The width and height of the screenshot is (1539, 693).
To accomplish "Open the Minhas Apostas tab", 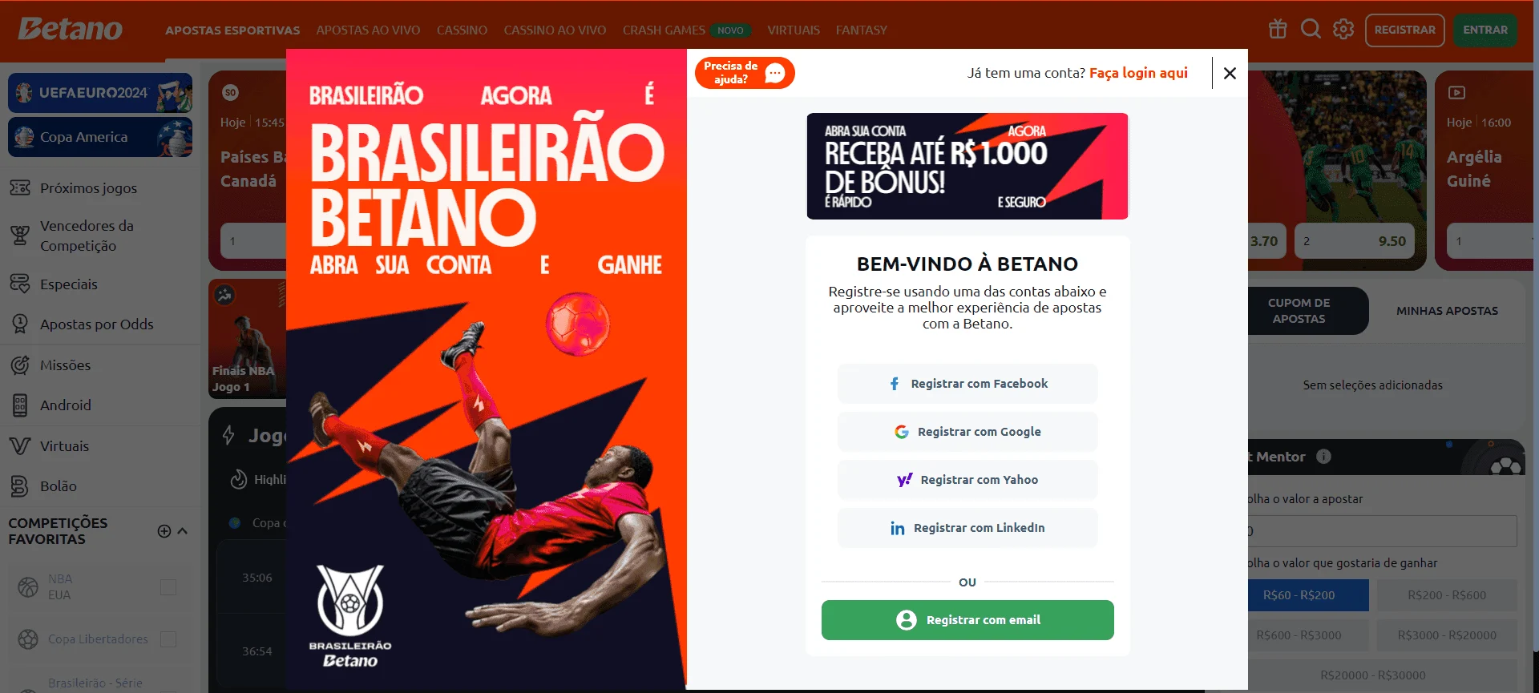I will pyautogui.click(x=1447, y=311).
